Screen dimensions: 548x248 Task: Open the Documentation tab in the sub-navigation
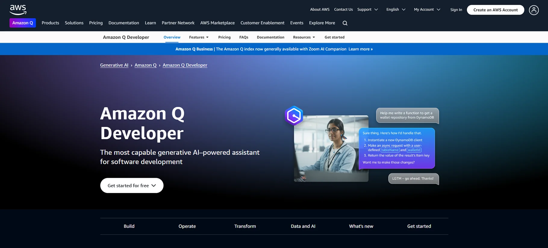(270, 37)
